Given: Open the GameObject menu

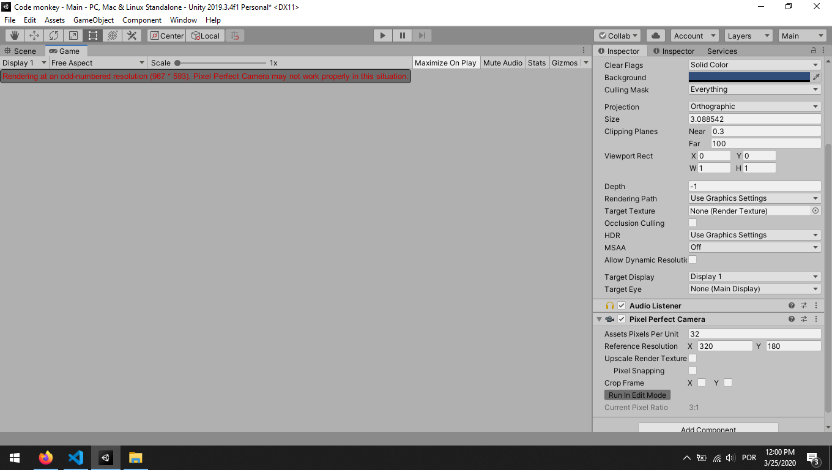Looking at the screenshot, I should coord(94,20).
